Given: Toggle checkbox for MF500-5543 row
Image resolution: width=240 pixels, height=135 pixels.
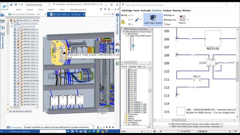Looking at the screenshot, I should tap(15, 83).
